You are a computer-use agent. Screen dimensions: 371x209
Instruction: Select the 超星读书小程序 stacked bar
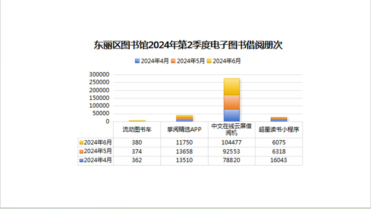[279, 119]
